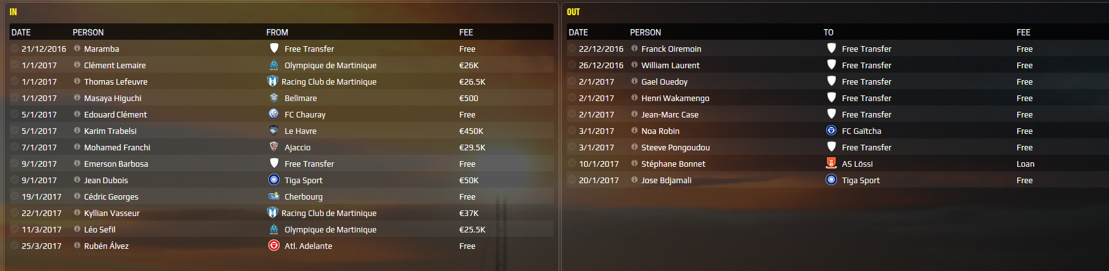Click the Cherbourg club badge
Image resolution: width=1109 pixels, height=271 pixels.
coord(274,196)
